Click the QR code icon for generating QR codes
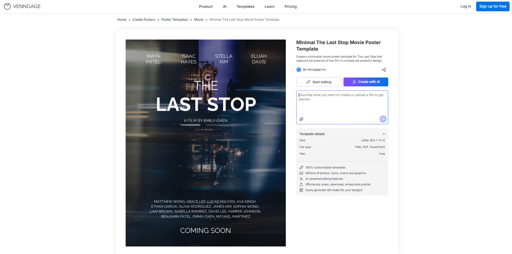This screenshot has width=512, height=254. click(x=301, y=190)
